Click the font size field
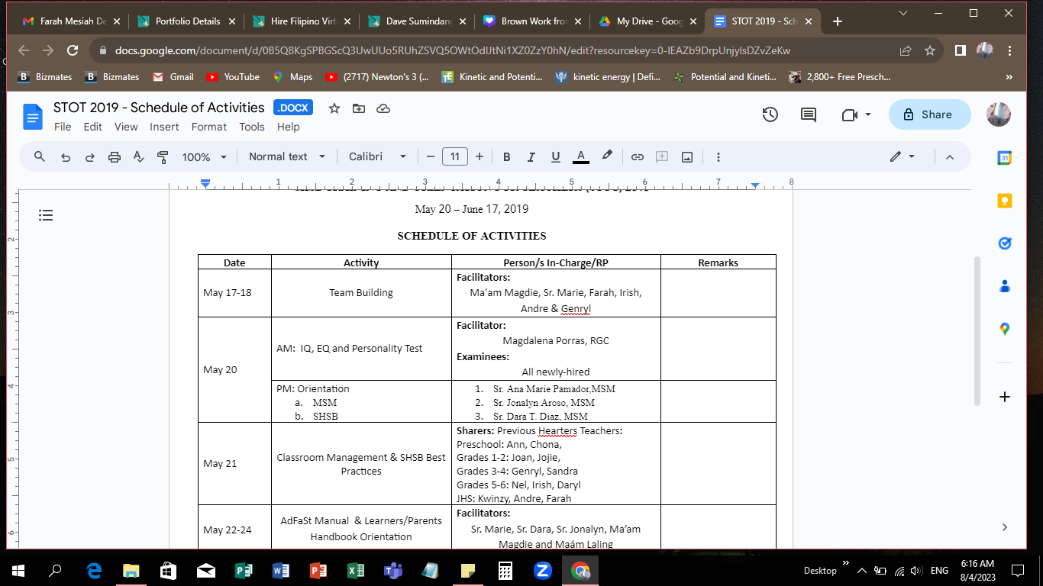The image size is (1043, 586). [455, 156]
